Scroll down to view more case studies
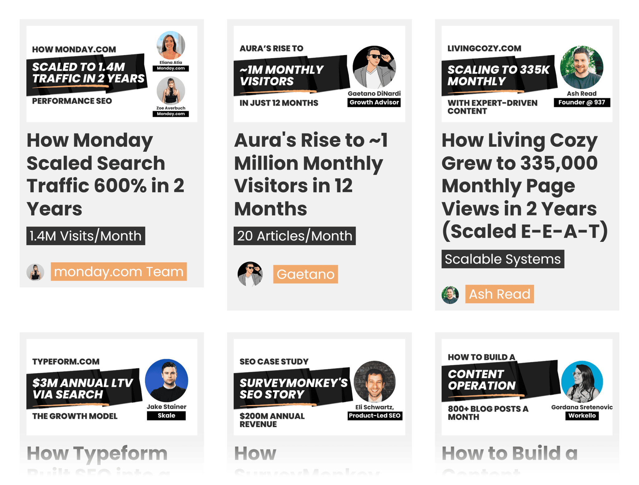The image size is (639, 485). point(319,458)
